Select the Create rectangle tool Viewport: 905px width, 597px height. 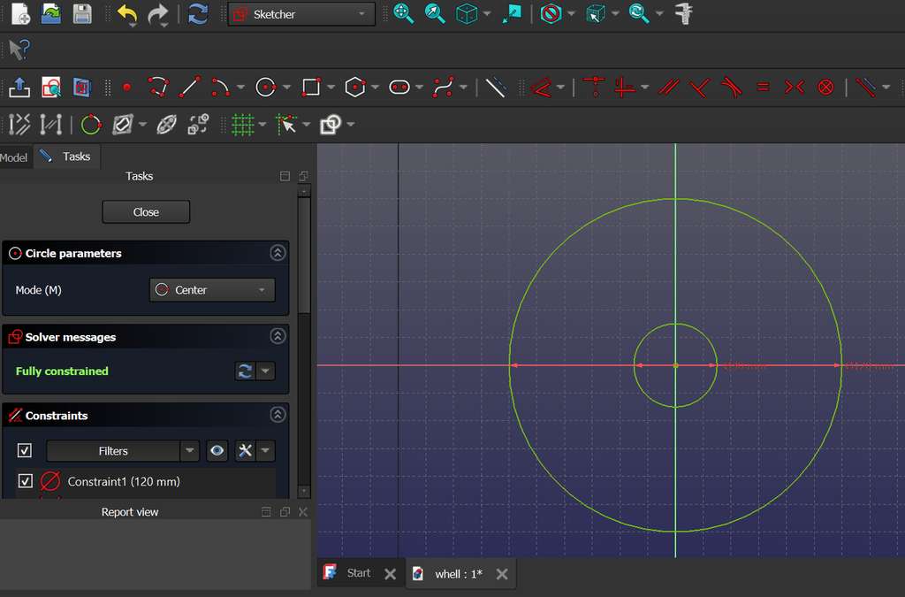pos(310,87)
